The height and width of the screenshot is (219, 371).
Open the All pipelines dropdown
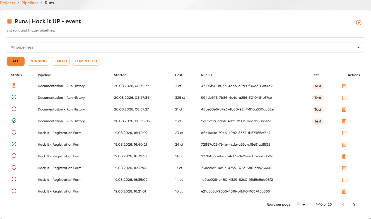[x=185, y=47]
